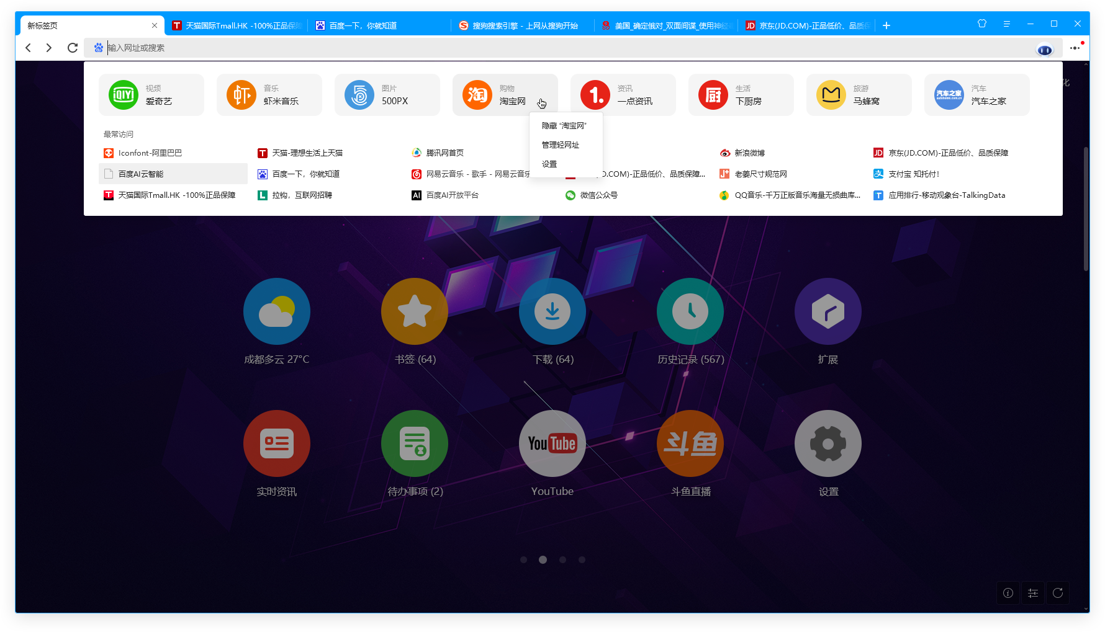1105x632 pixels.
Task: Close the 新标签页 tab
Action: 155,25
